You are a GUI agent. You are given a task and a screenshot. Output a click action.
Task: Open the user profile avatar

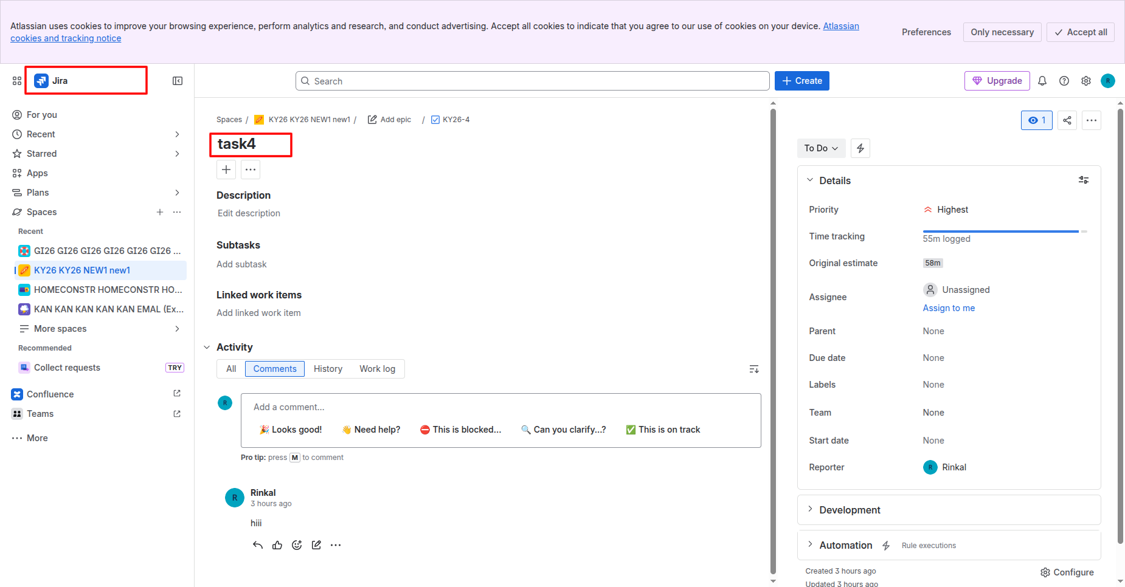point(1108,81)
